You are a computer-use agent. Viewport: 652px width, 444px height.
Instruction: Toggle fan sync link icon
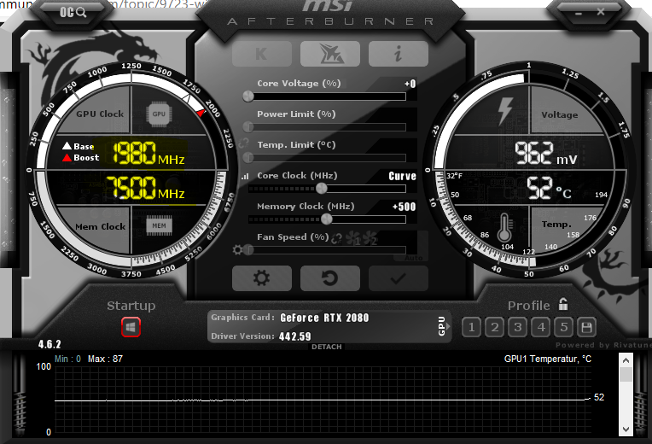click(336, 238)
